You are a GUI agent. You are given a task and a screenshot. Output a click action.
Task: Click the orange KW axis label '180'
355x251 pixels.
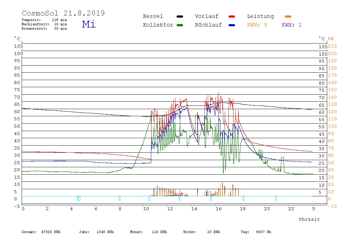[332, 68]
